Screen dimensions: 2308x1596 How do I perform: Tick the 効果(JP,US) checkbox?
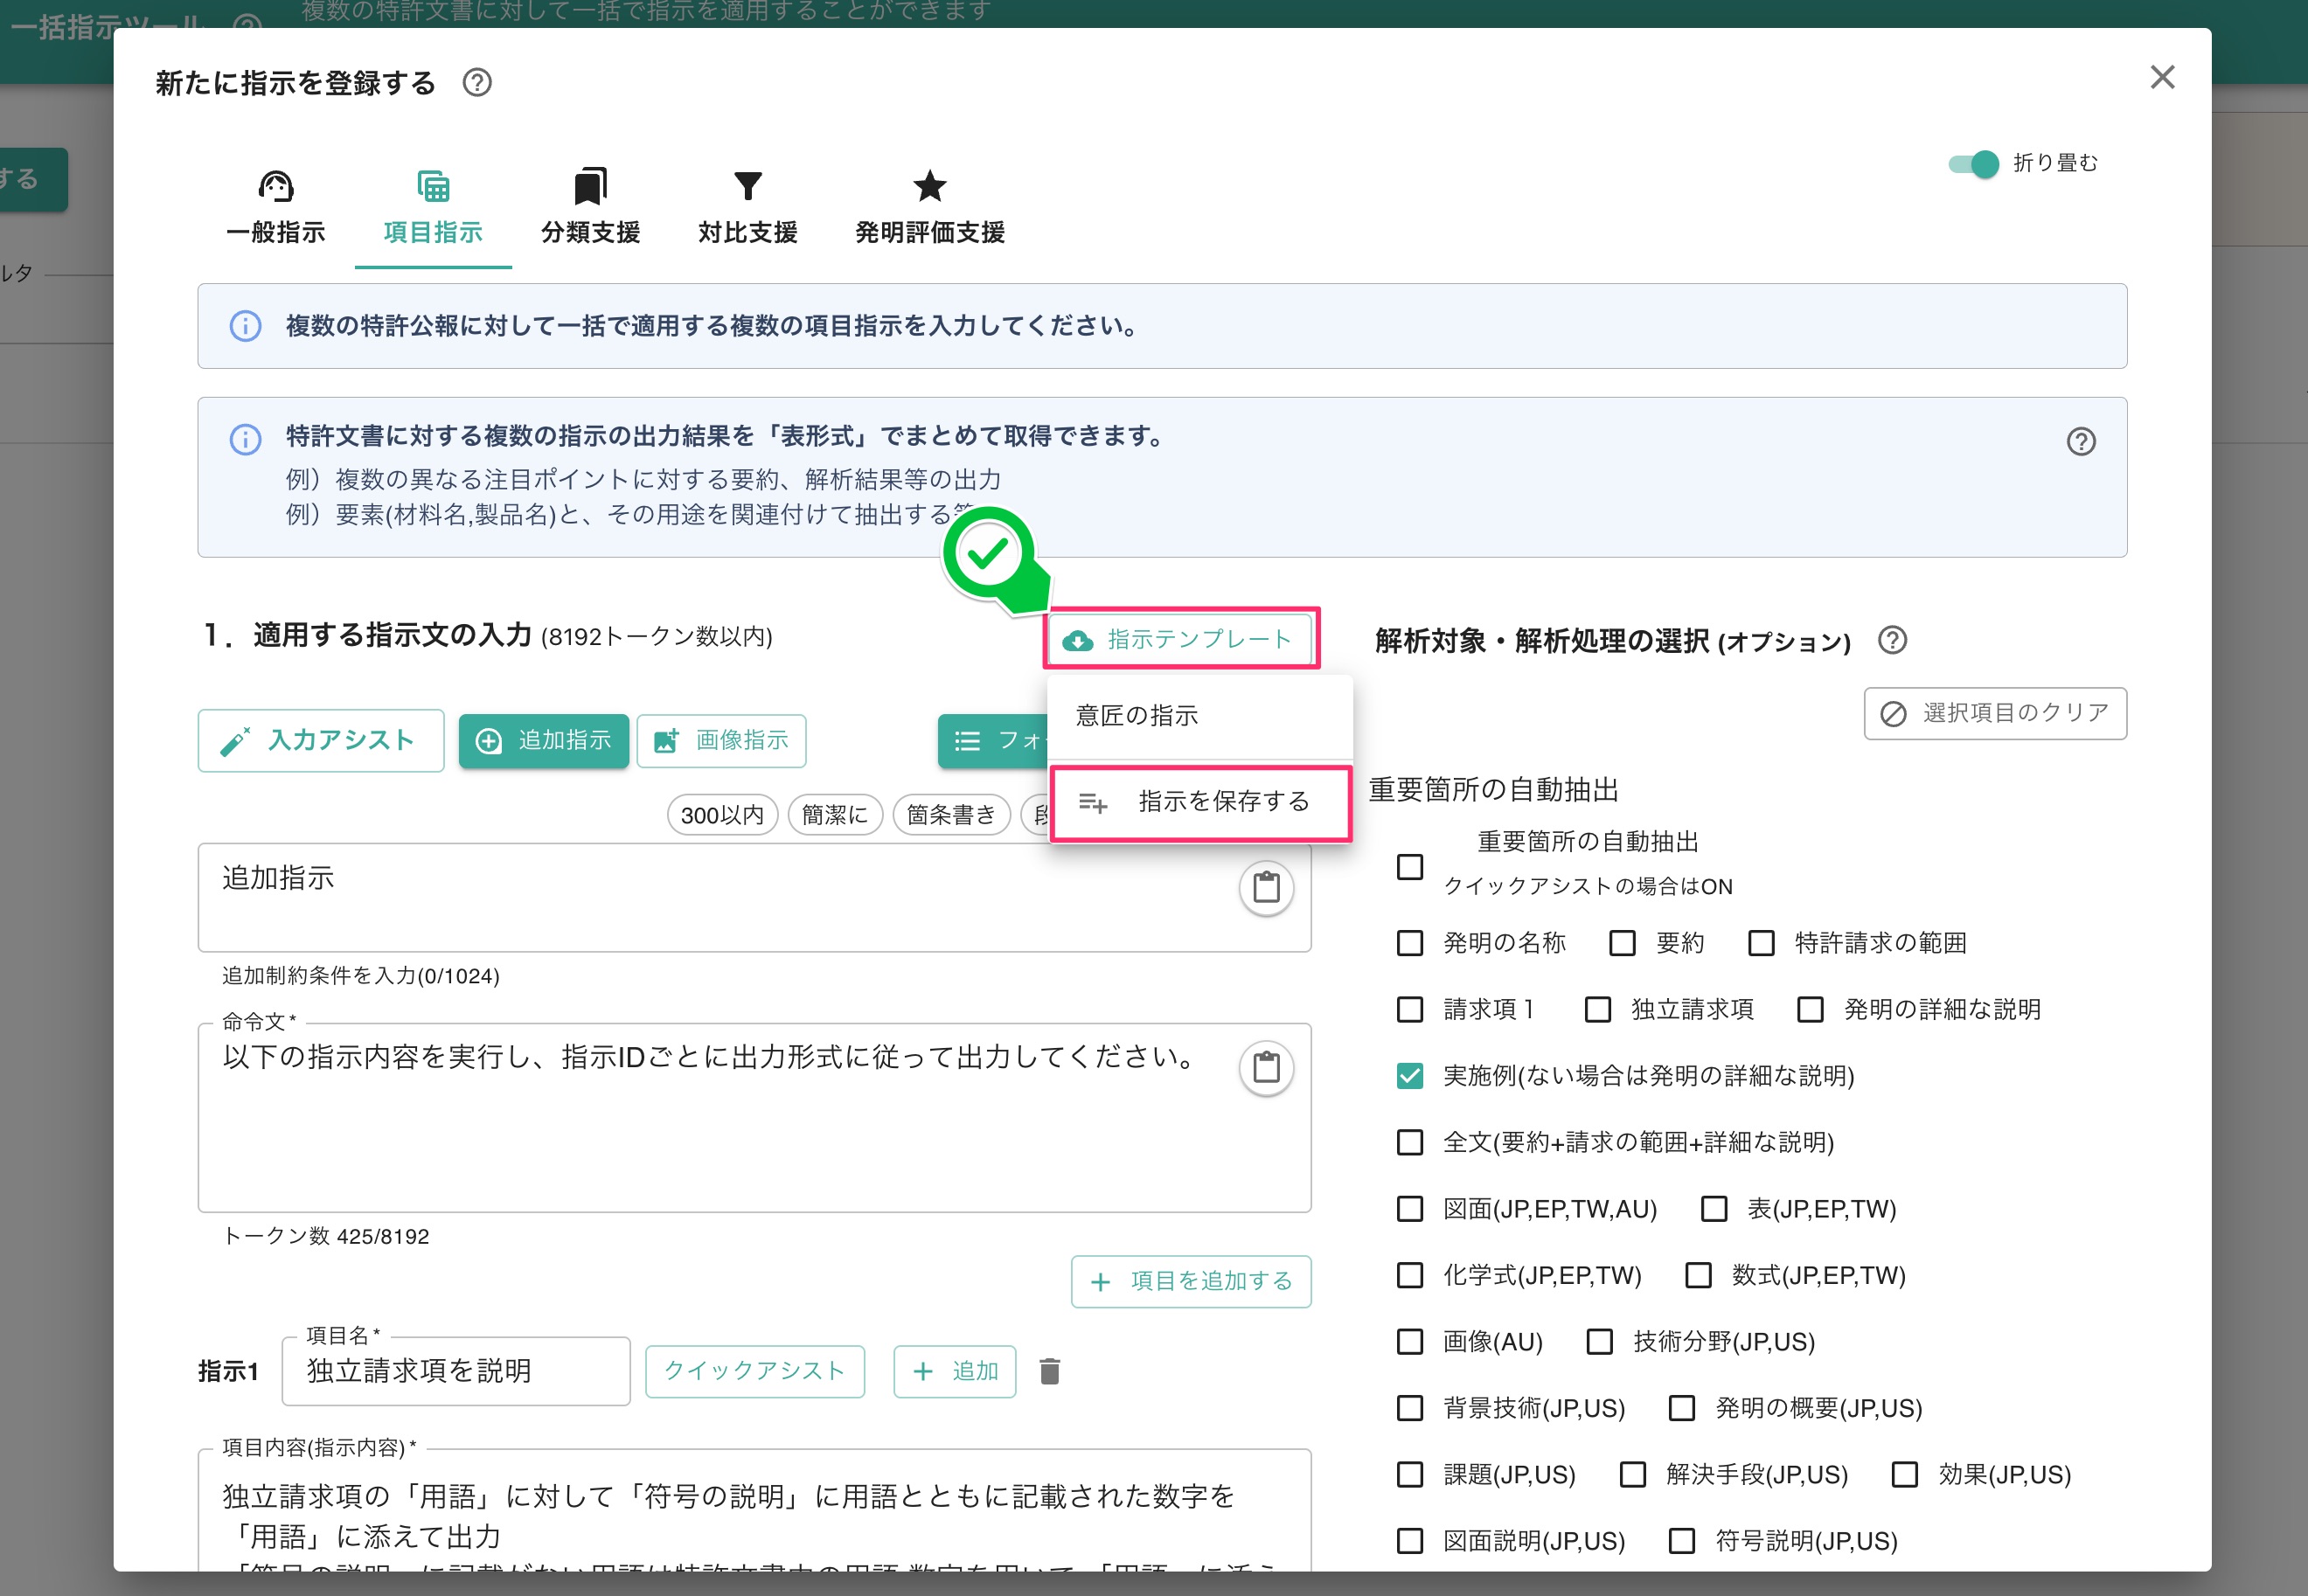pyautogui.click(x=1905, y=1475)
